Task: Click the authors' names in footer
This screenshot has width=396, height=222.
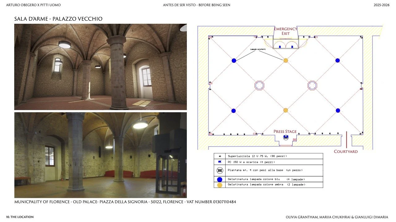Action: (337, 217)
